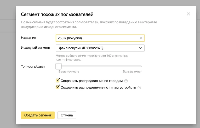Click the Название field label
Image resolution: width=200 pixels, height=128 pixels.
coord(28,38)
